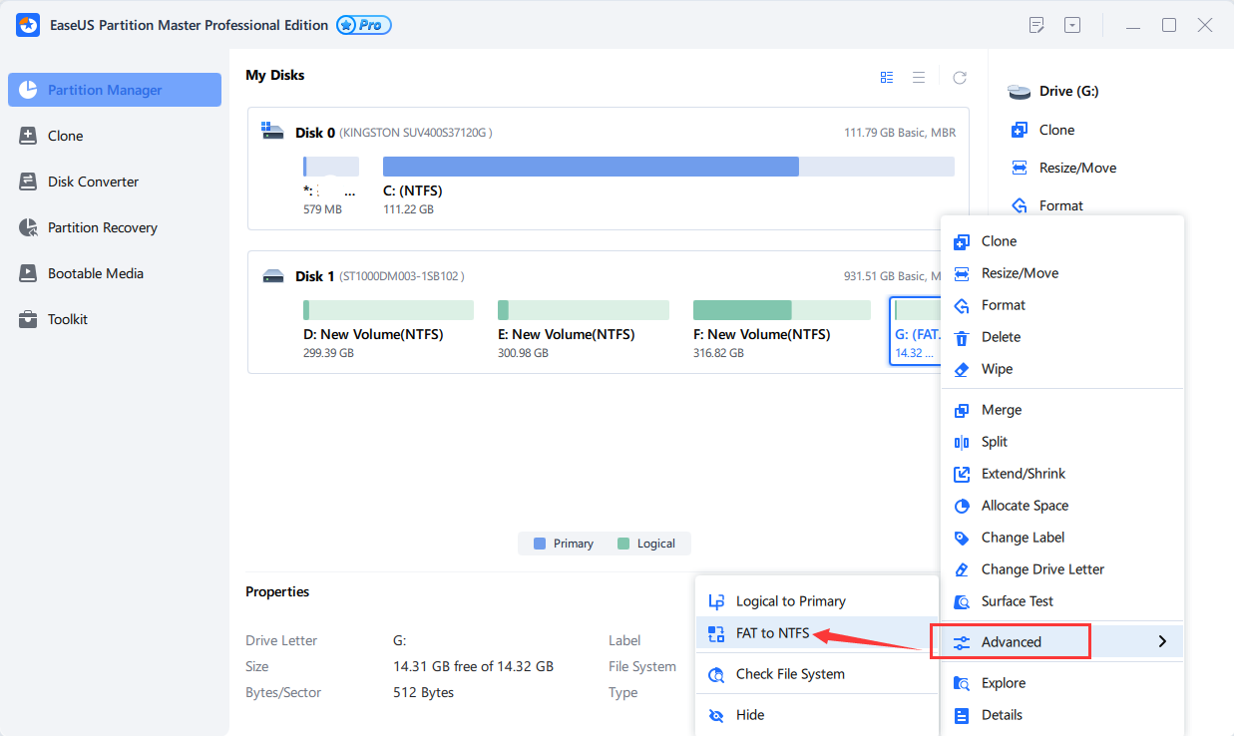Screen dimensions: 1234x736
Task: Open Clone in the left sidebar
Action: coord(65,136)
